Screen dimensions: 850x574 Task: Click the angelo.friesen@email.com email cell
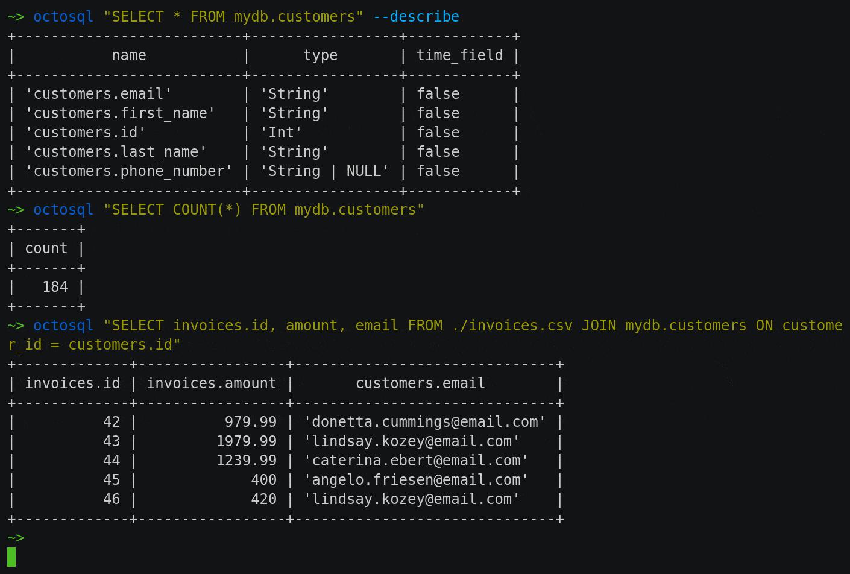pyautogui.click(x=416, y=480)
